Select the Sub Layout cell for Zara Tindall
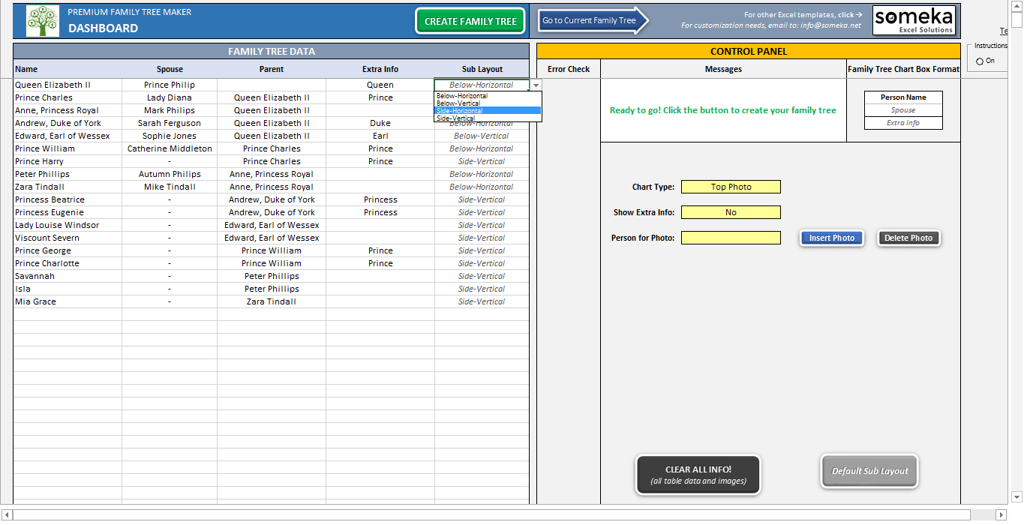This screenshot has height=525, width=1024. (x=482, y=187)
